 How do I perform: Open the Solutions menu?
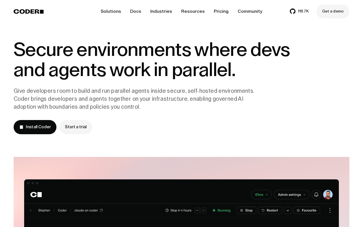point(111,11)
